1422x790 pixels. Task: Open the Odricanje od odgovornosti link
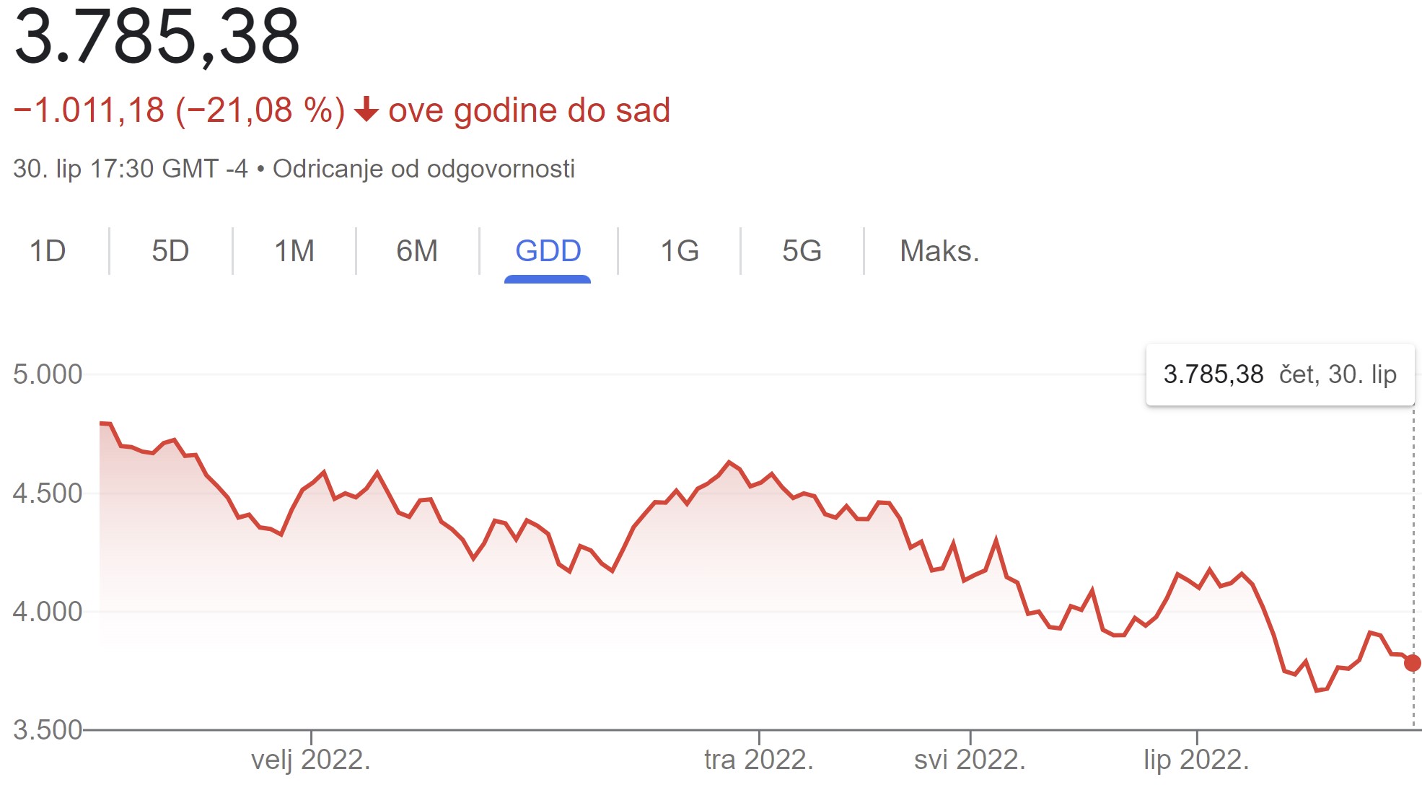click(423, 169)
